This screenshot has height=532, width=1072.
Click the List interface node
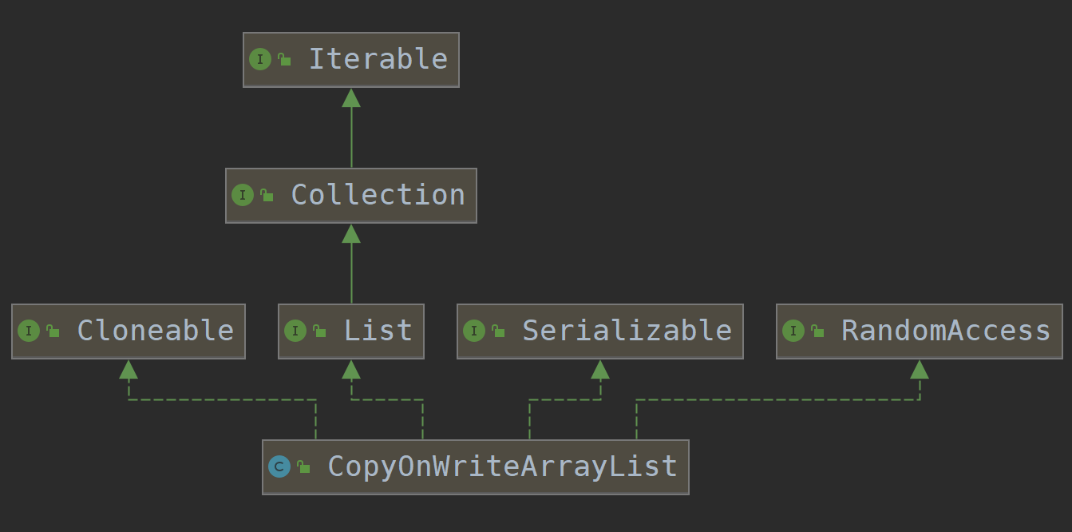point(351,332)
